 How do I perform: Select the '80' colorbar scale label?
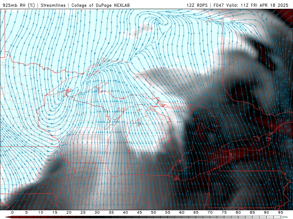coord(238,212)
